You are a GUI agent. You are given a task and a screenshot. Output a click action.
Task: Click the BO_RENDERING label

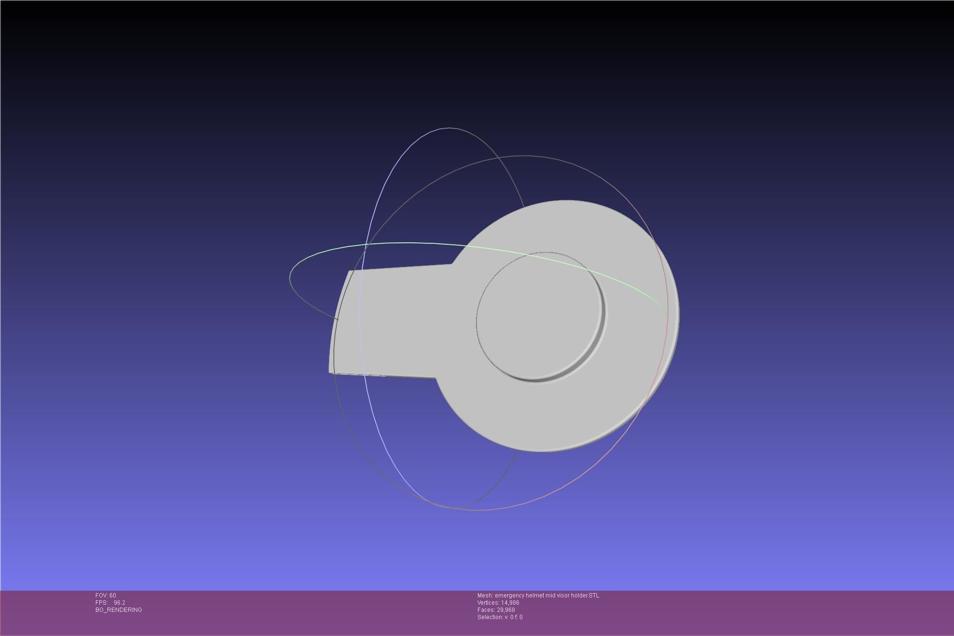(119, 610)
